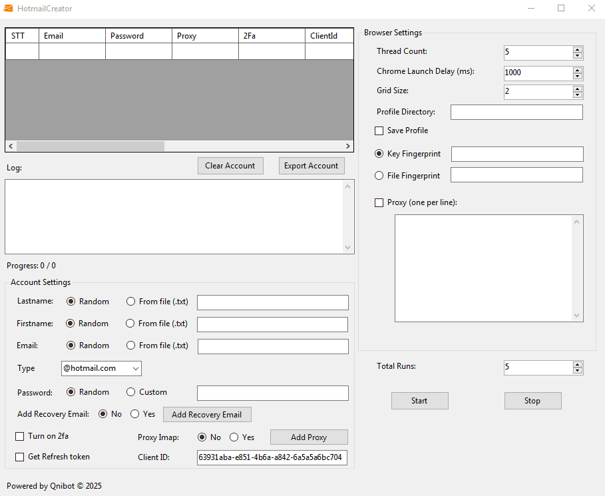This screenshot has height=496, width=605.
Task: Select the Key Fingerprint radio button
Action: click(379, 154)
